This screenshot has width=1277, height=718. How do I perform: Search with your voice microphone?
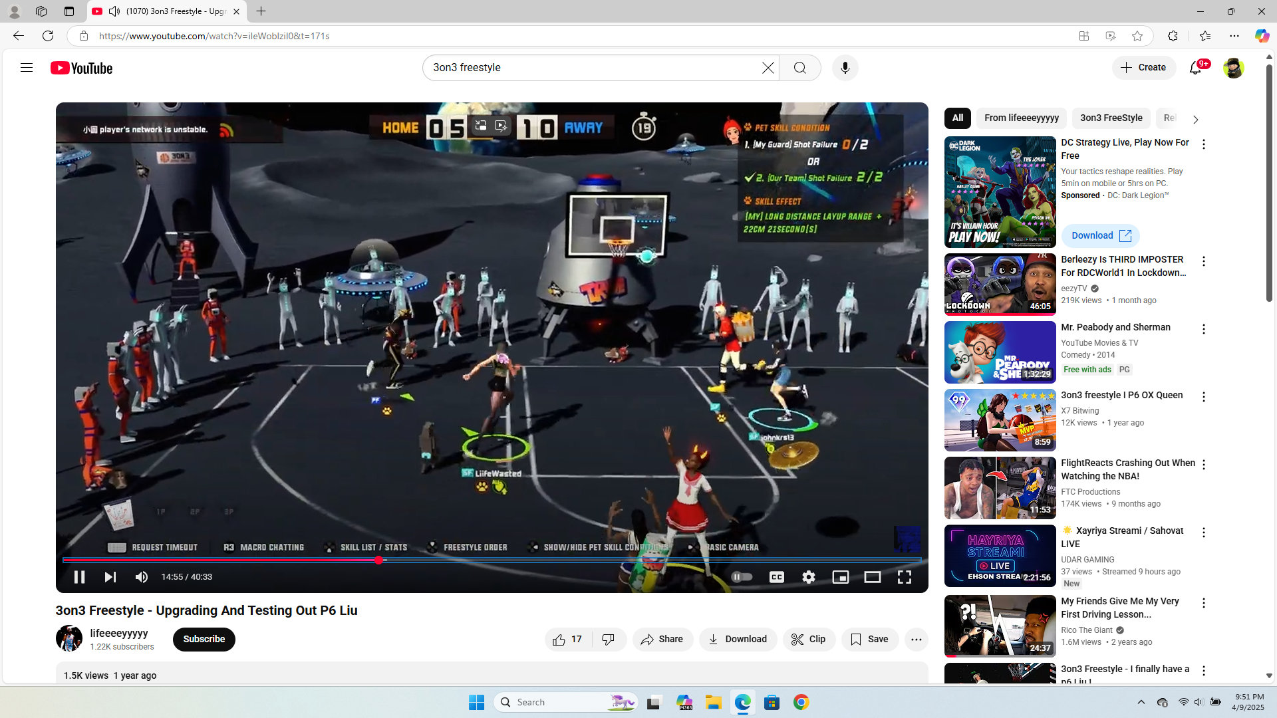(845, 68)
